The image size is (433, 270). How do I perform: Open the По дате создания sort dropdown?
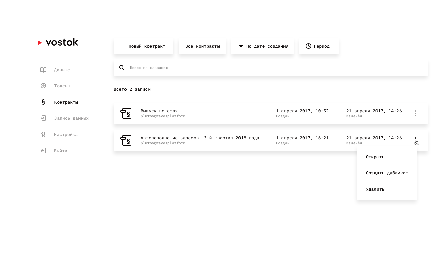[263, 46]
